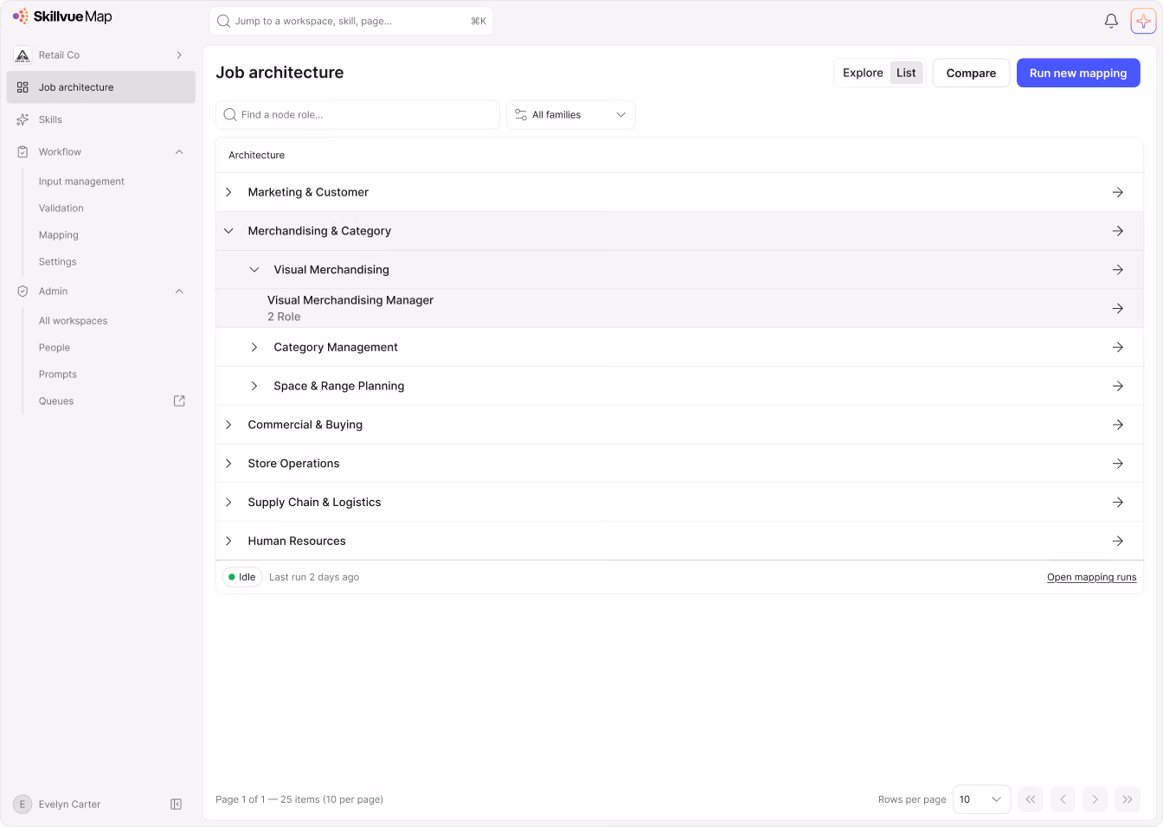Click the Job architecture grid icon
1163x827 pixels.
(x=22, y=87)
